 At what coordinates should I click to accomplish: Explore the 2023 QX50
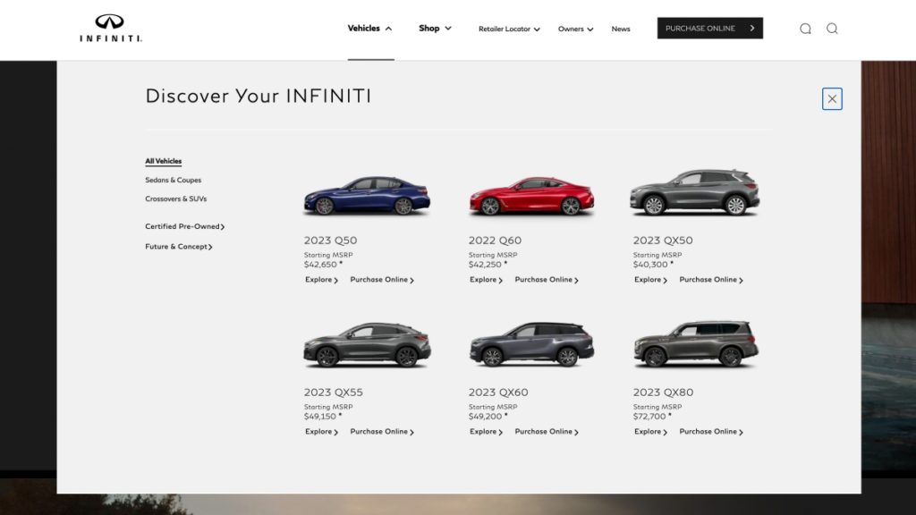[651, 280]
